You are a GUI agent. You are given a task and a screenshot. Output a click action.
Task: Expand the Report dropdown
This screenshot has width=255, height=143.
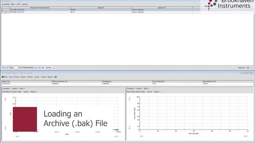[51, 77]
